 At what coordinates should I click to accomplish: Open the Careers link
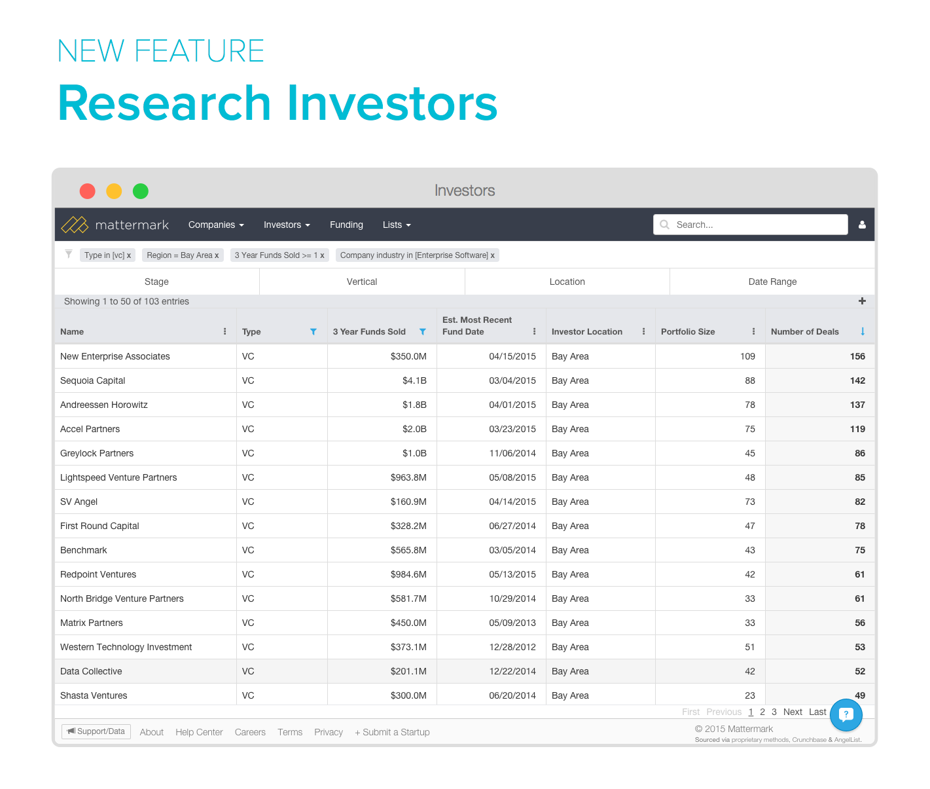250,732
